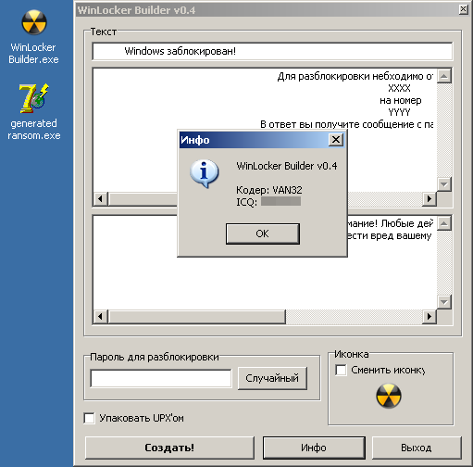Click the scroll down arrow of the lower text box
The image size is (473, 467).
[444, 302]
